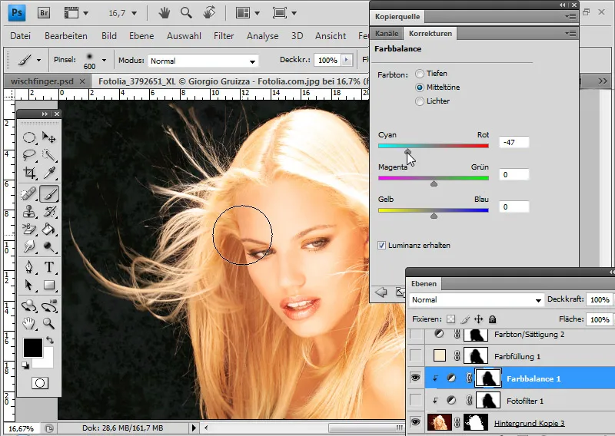Open the zoom level 16,7 dropdown
The height and width of the screenshot is (436, 615).
[x=134, y=13]
